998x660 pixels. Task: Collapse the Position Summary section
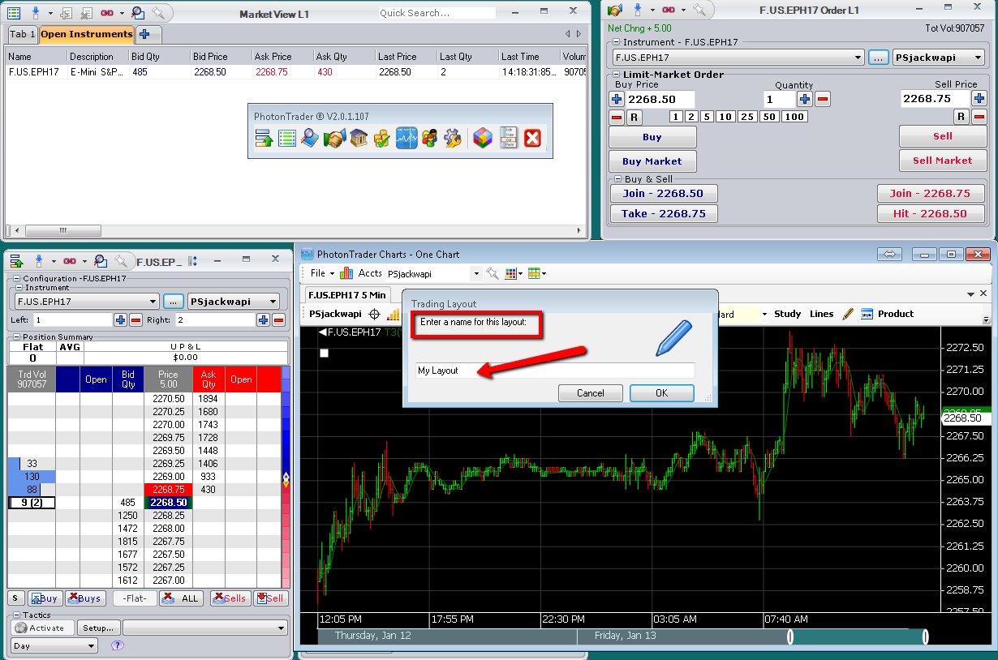click(x=17, y=336)
